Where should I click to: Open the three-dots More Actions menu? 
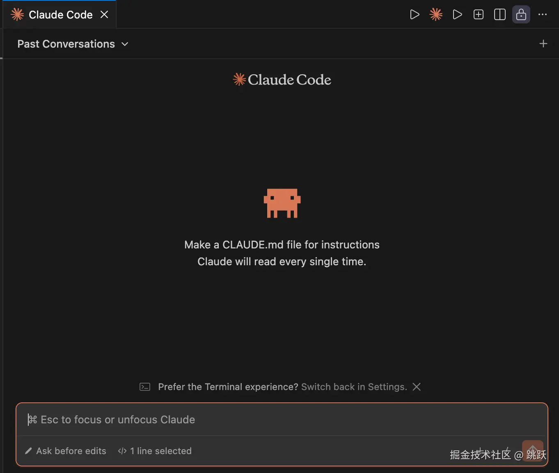[543, 14]
